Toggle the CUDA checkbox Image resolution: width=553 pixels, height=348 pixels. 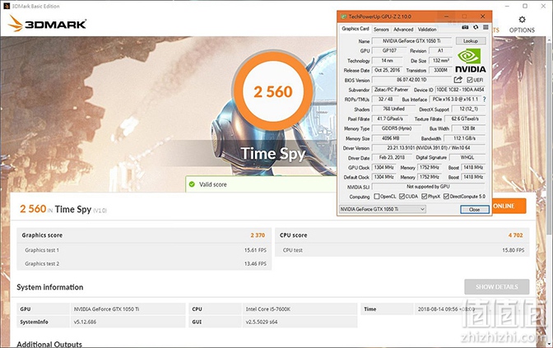pos(402,197)
